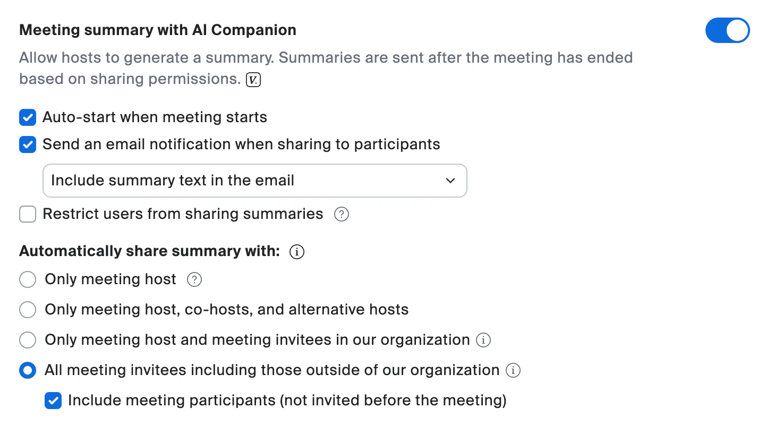Uncheck "Auto-start when meeting starts"
The height and width of the screenshot is (442, 783).
click(x=27, y=117)
